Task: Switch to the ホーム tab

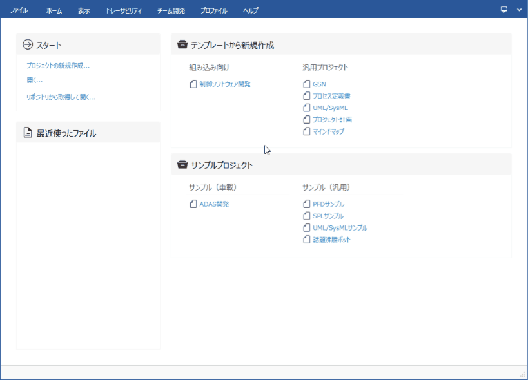Action: 54,10
